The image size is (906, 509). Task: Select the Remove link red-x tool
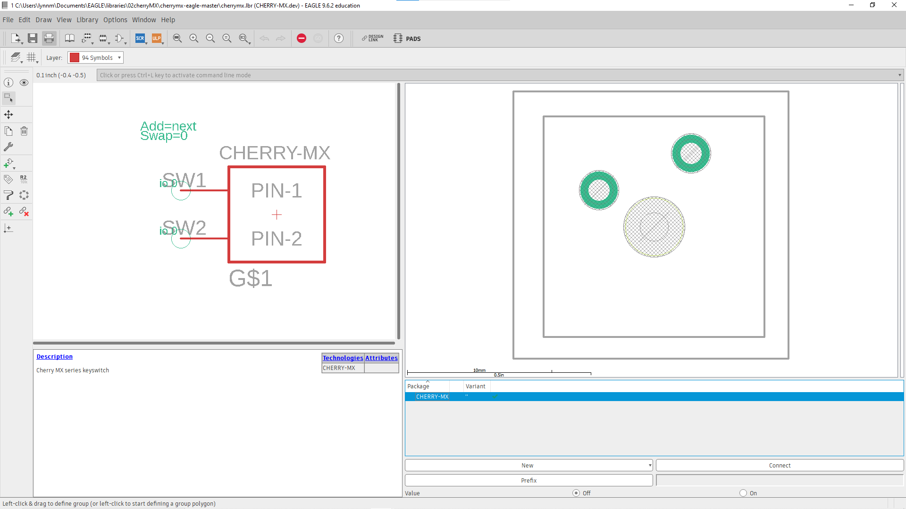(x=24, y=212)
